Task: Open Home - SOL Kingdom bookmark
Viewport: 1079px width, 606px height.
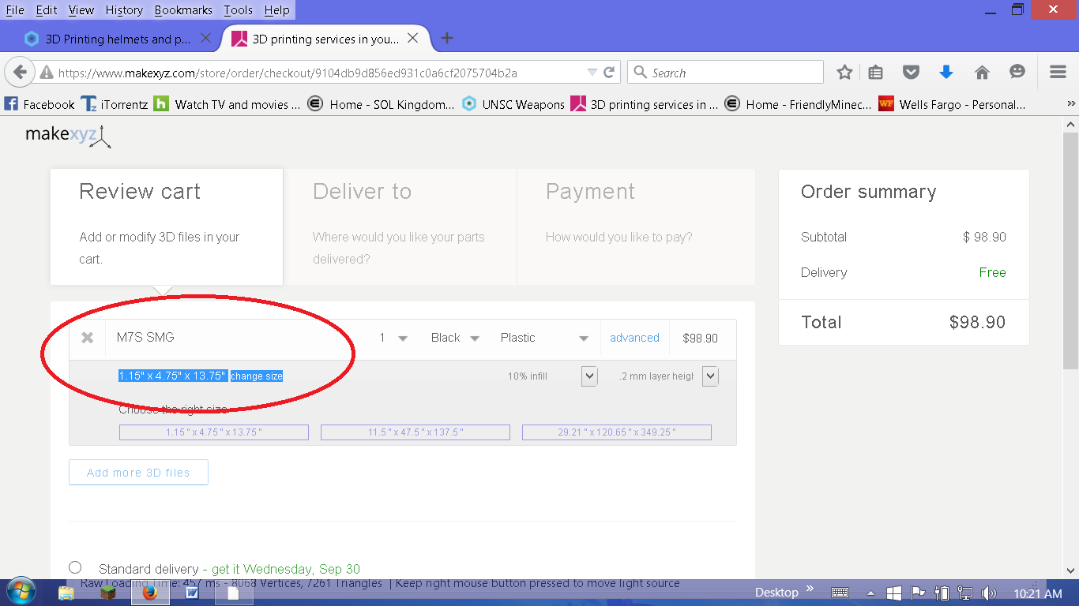Action: (382, 104)
